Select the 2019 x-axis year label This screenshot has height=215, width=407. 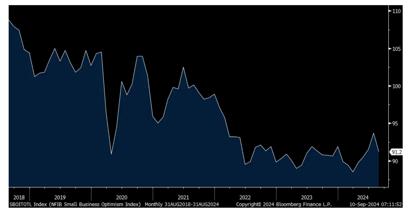tap(60, 197)
